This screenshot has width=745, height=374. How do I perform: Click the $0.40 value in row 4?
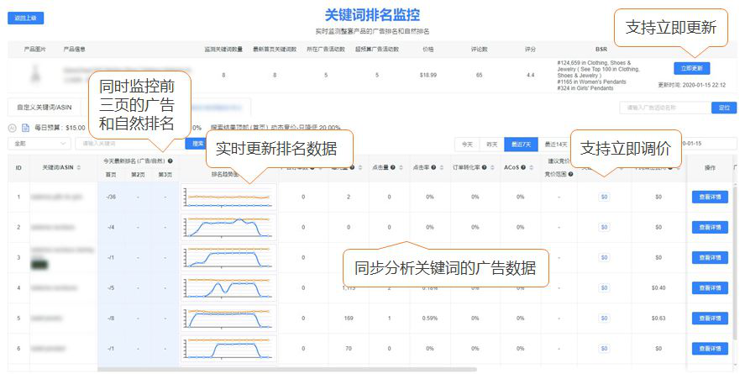click(x=658, y=288)
